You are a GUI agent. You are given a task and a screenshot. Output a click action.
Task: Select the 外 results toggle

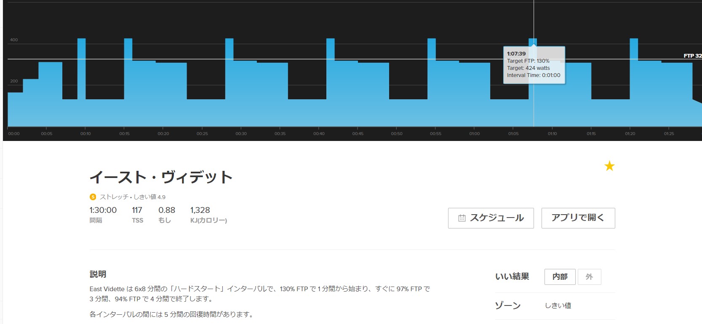589,277
